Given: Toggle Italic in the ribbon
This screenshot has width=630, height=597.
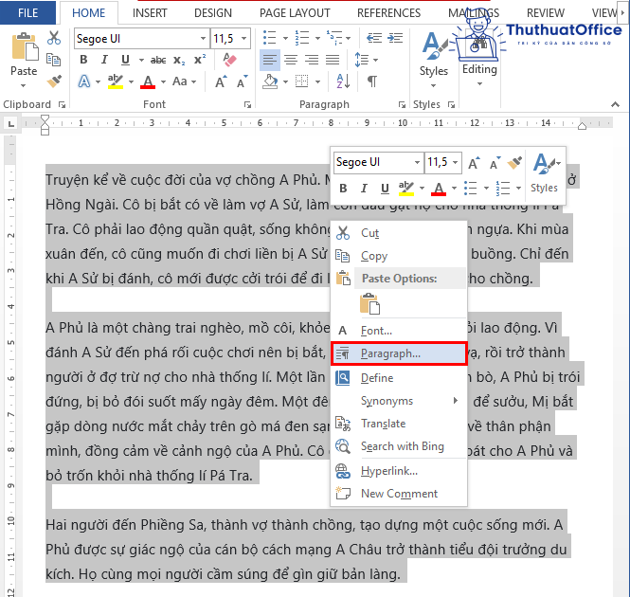Looking at the screenshot, I should [x=104, y=60].
